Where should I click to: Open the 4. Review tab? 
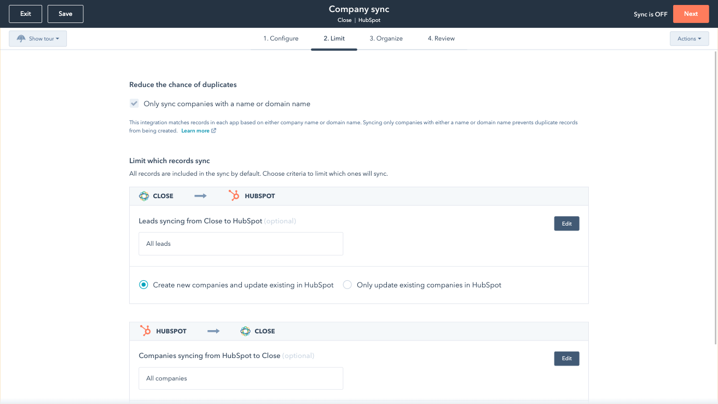tap(441, 38)
